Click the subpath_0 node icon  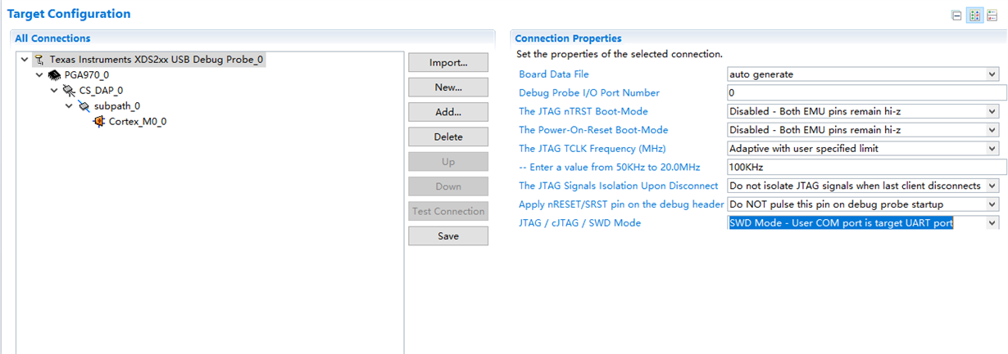[x=84, y=106]
